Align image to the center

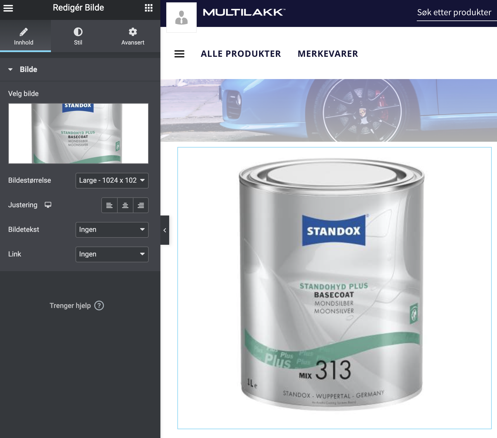(x=125, y=205)
